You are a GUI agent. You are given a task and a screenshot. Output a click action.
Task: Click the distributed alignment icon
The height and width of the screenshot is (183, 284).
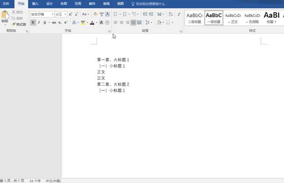139,22
